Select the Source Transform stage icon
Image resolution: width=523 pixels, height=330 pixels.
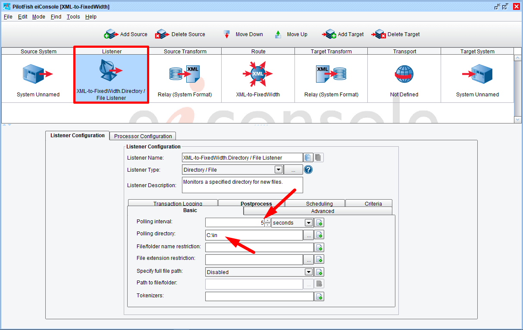coord(185,74)
